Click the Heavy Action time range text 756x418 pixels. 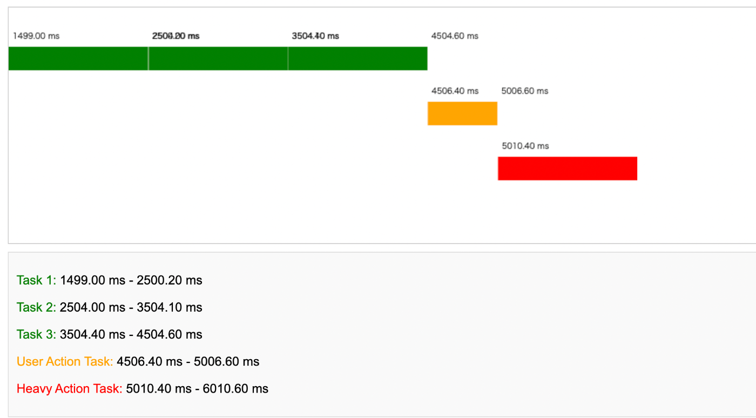tap(197, 388)
